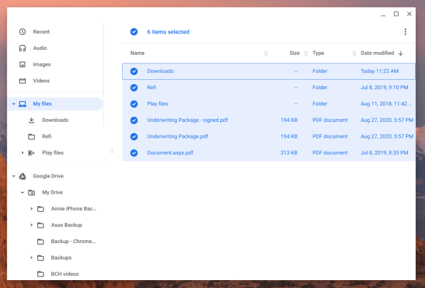Toggle Date modified sort direction arrow

point(401,53)
